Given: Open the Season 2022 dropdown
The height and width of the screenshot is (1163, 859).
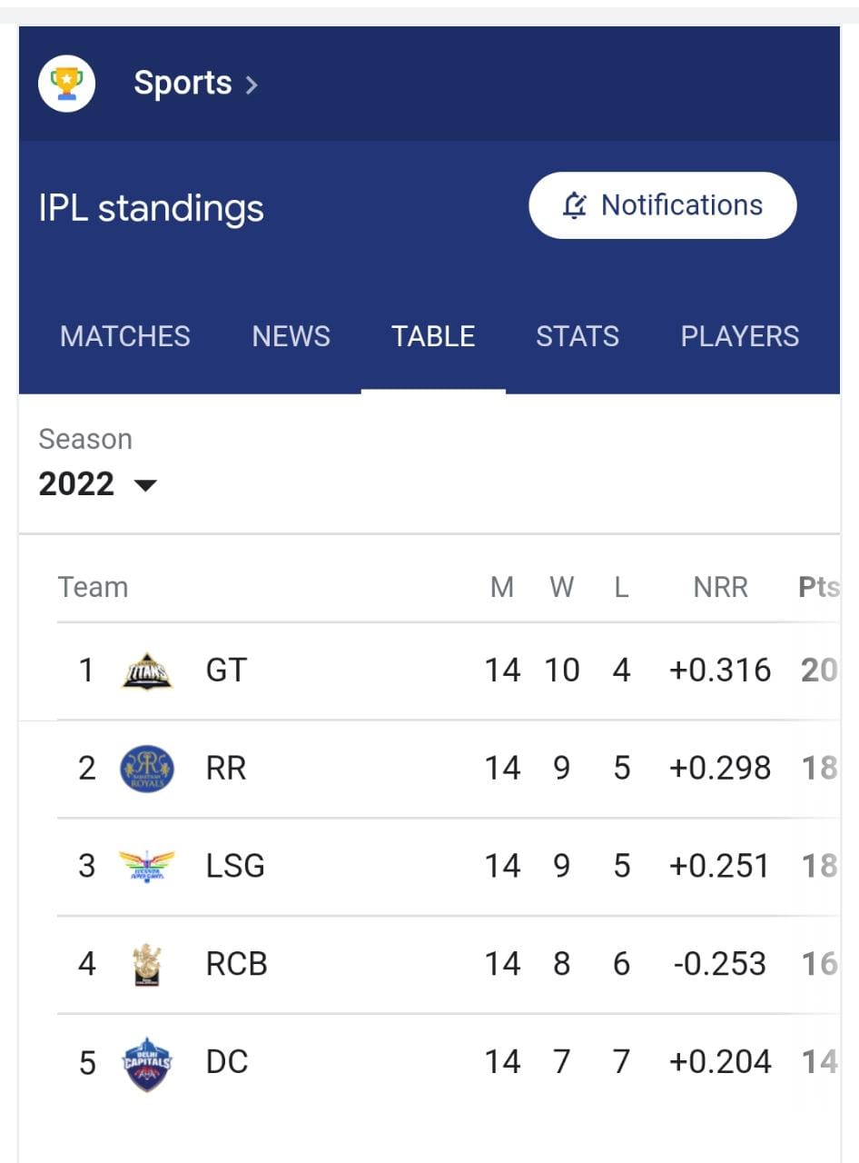Looking at the screenshot, I should 97,484.
